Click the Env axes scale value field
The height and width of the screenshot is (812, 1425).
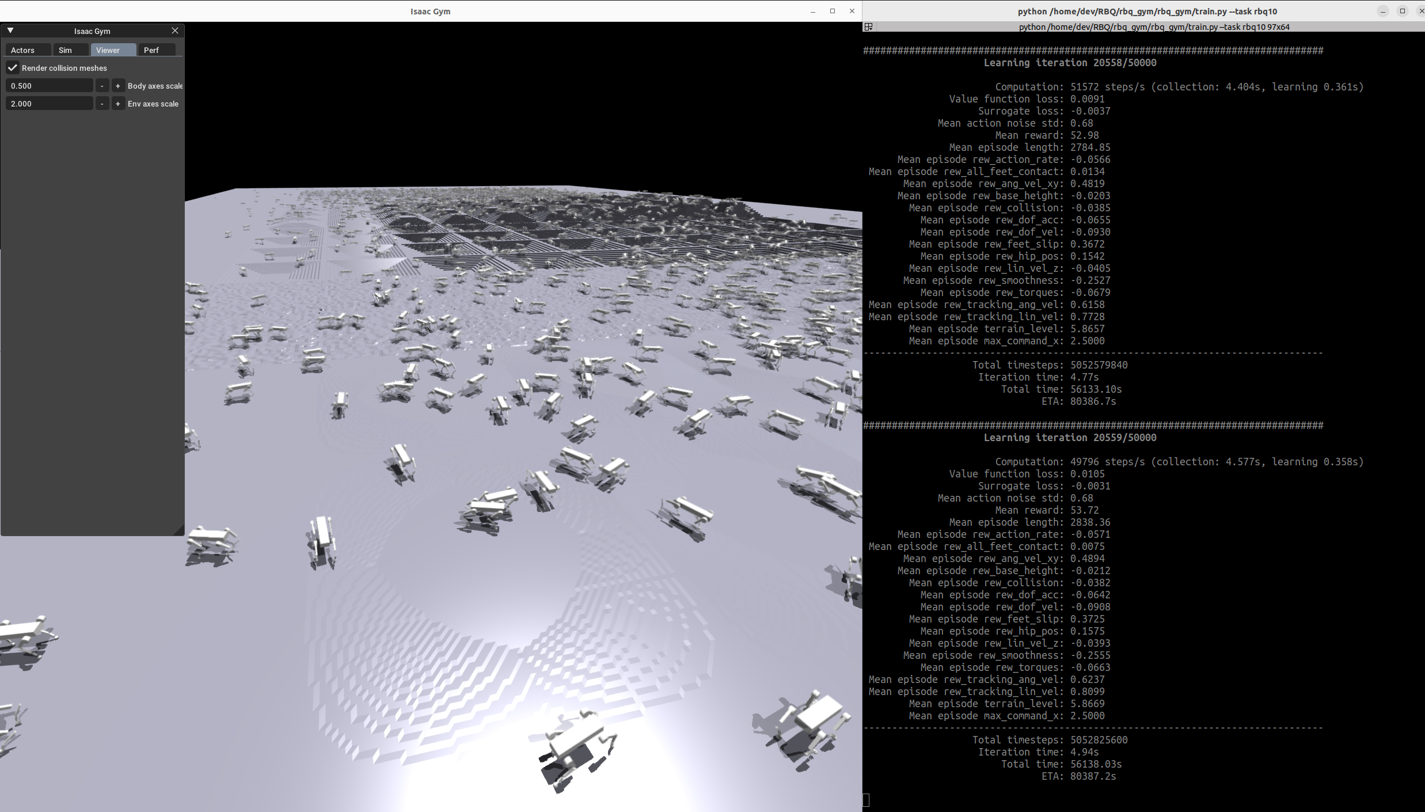49,104
